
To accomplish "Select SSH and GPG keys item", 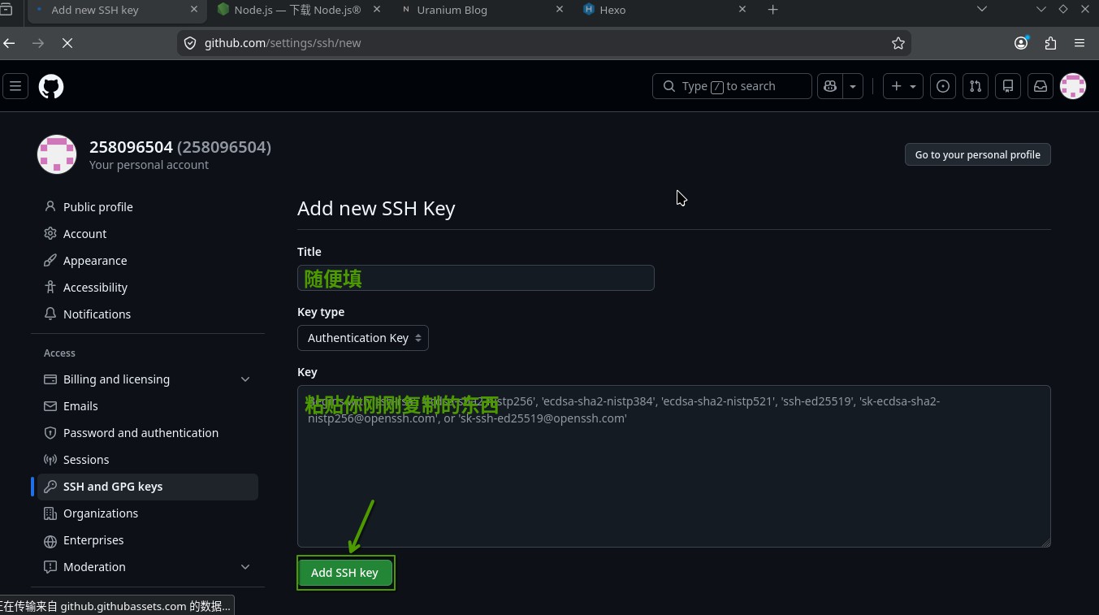I will point(148,487).
